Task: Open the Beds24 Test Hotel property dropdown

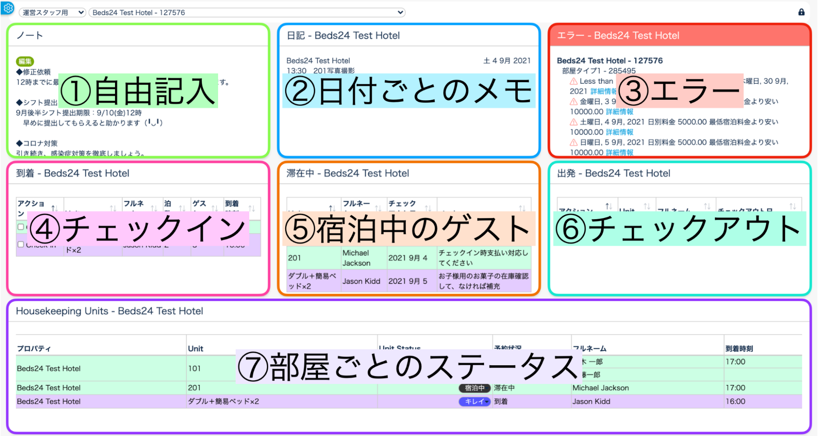Action: pos(248,13)
